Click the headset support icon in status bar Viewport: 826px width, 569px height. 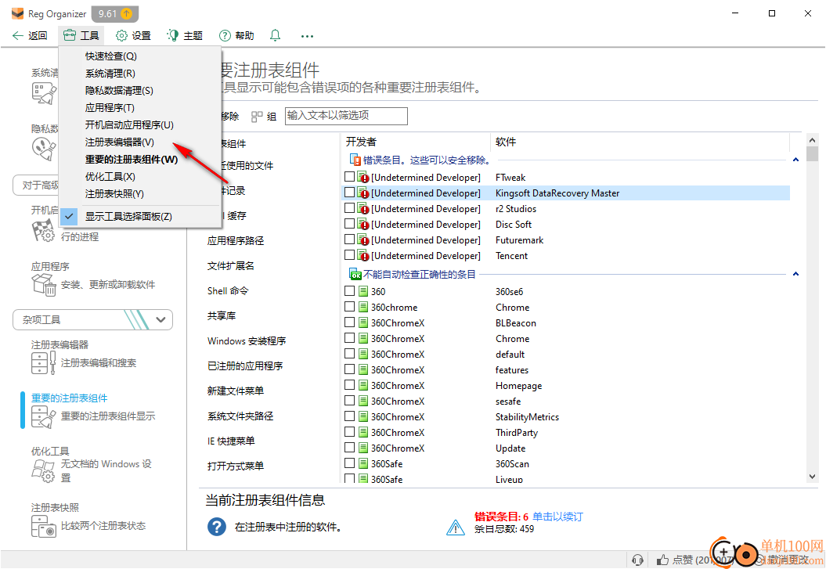pos(637,560)
